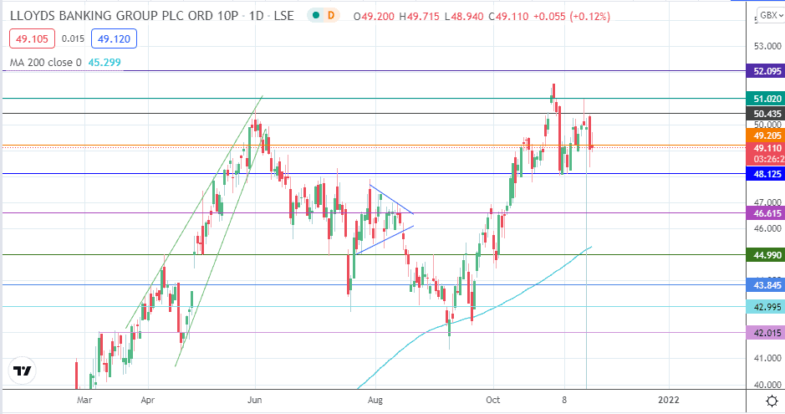Click the blue buy price 49.120
Viewport: 785px width, 414px height.
coord(115,38)
